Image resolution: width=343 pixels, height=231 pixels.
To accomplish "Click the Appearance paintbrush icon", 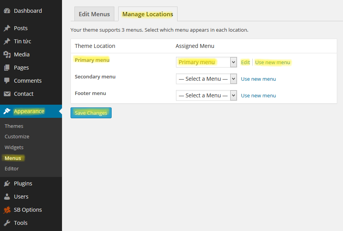I will pyautogui.click(x=7, y=111).
